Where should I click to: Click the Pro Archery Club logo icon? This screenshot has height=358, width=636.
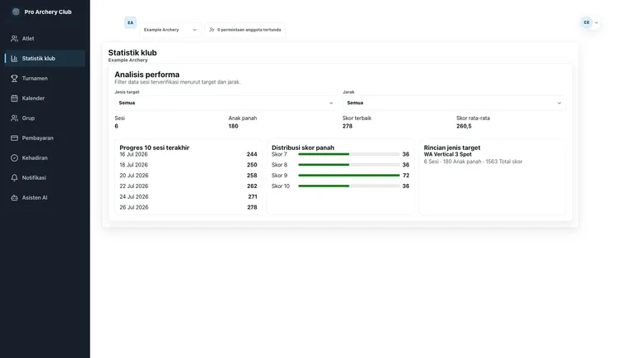pos(16,12)
